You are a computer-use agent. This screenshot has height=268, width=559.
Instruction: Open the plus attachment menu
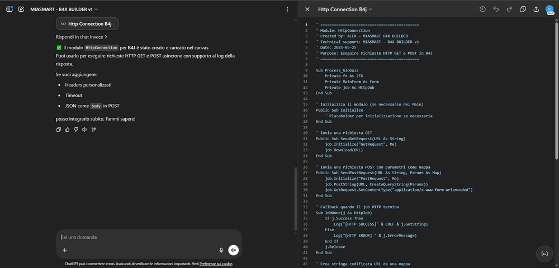click(64, 250)
